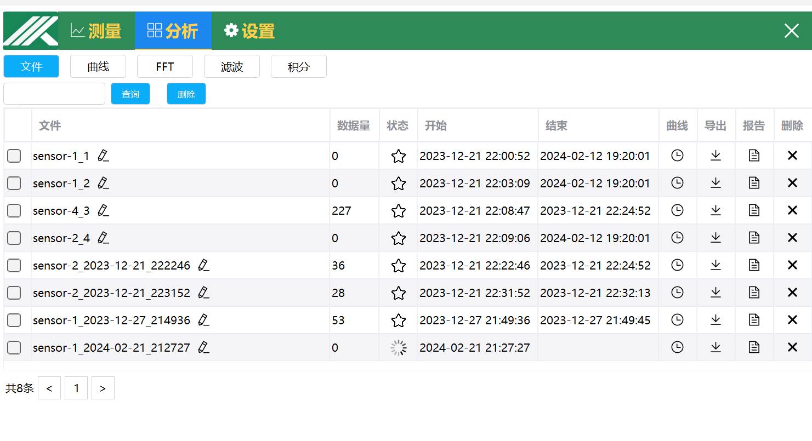Star the sensor-4_3 file
Image resolution: width=812 pixels, height=441 pixels.
[x=399, y=211]
